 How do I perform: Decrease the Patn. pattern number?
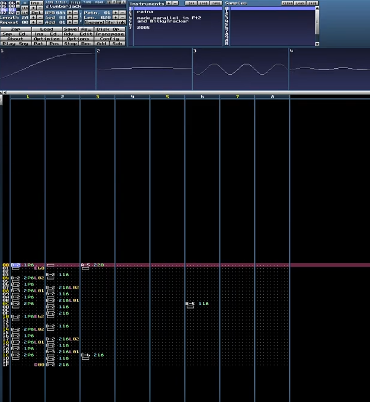click(x=122, y=13)
